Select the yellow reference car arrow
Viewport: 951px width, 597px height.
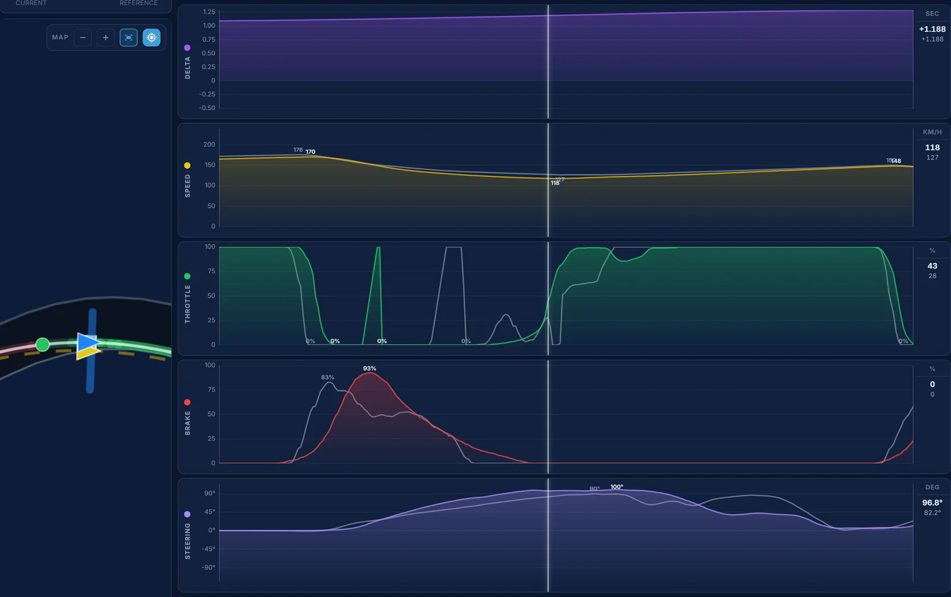tap(87, 353)
